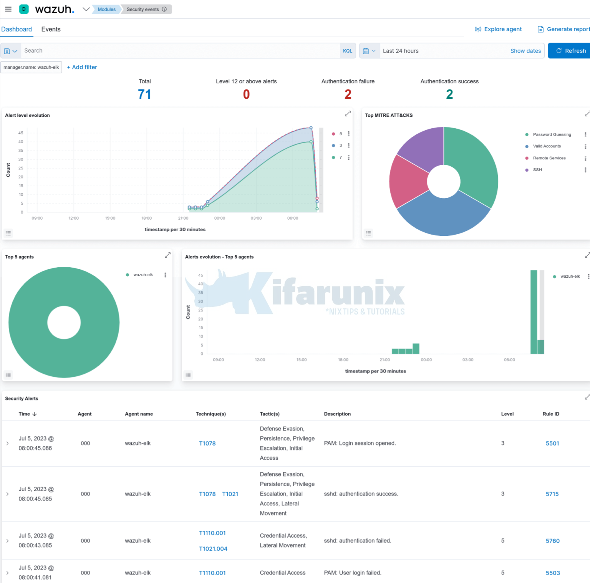Open the date picker calendar icon

[x=367, y=50]
